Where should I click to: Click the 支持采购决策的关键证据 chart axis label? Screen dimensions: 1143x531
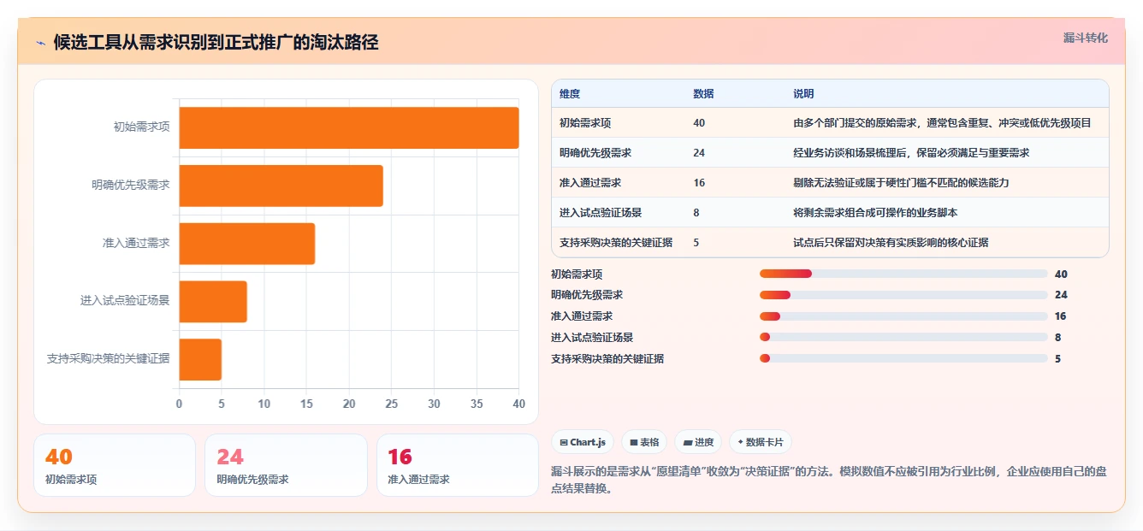(x=108, y=359)
